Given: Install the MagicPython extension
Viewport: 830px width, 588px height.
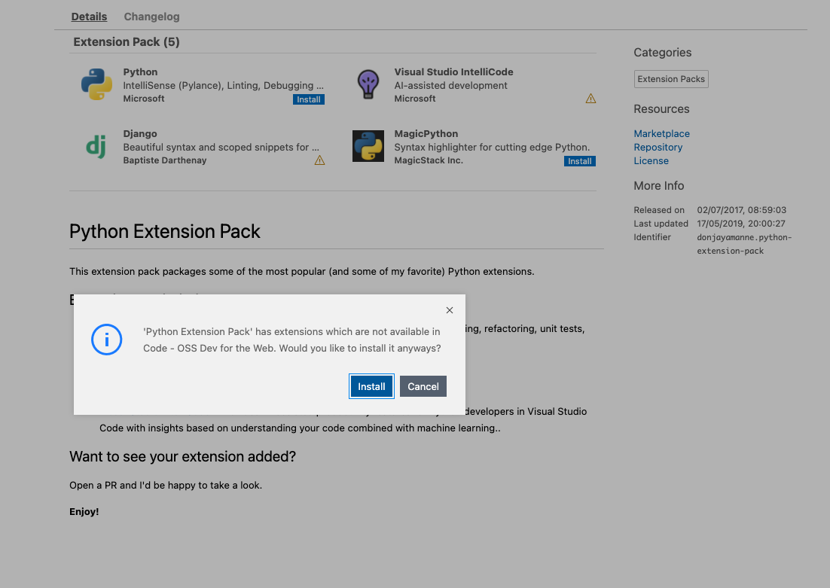Looking at the screenshot, I should [579, 160].
